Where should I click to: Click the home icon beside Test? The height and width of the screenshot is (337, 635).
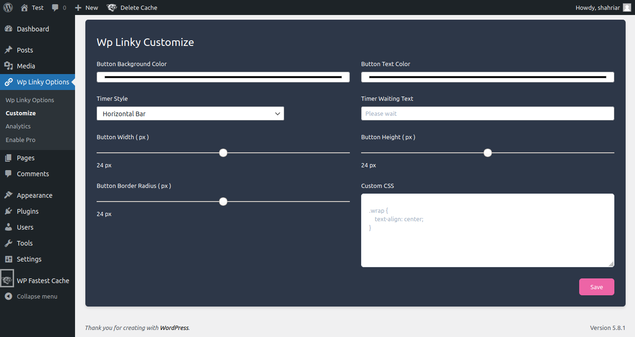24,7
